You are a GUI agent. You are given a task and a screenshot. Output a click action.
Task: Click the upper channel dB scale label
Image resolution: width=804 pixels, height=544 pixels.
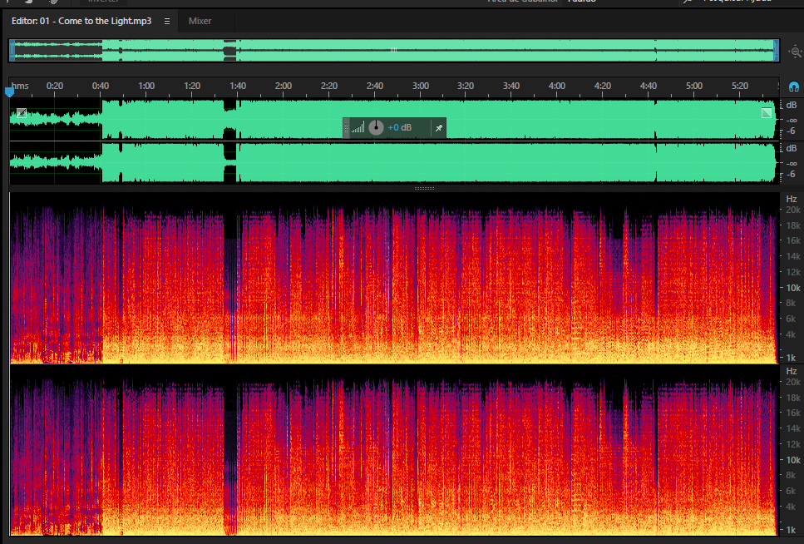[792, 105]
